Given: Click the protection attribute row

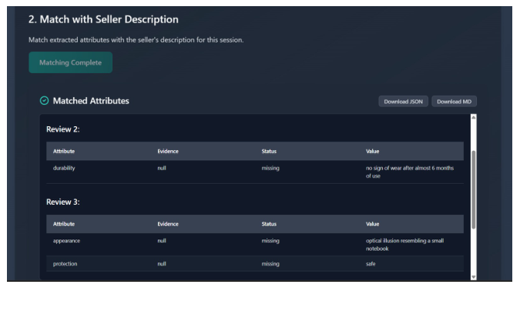Looking at the screenshot, I should 254,264.
